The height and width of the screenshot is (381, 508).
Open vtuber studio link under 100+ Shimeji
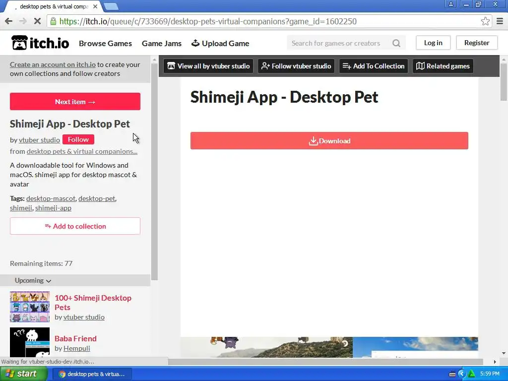[x=84, y=317]
